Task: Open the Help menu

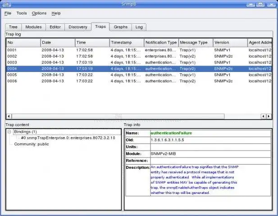Action: coord(56,13)
